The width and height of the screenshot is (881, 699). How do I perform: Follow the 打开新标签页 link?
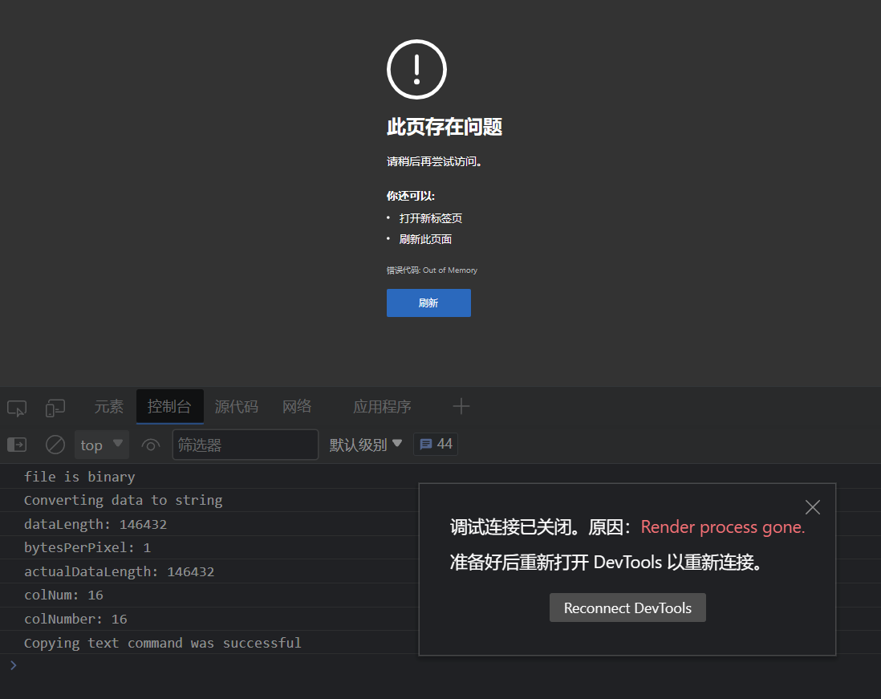(430, 217)
